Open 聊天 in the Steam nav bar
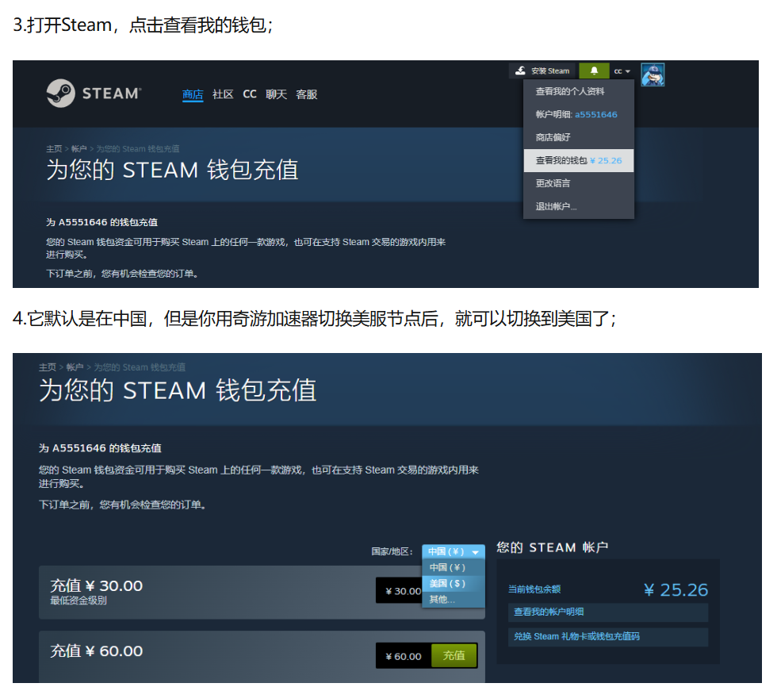 [276, 94]
